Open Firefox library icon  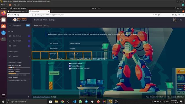(x=173, y=15)
